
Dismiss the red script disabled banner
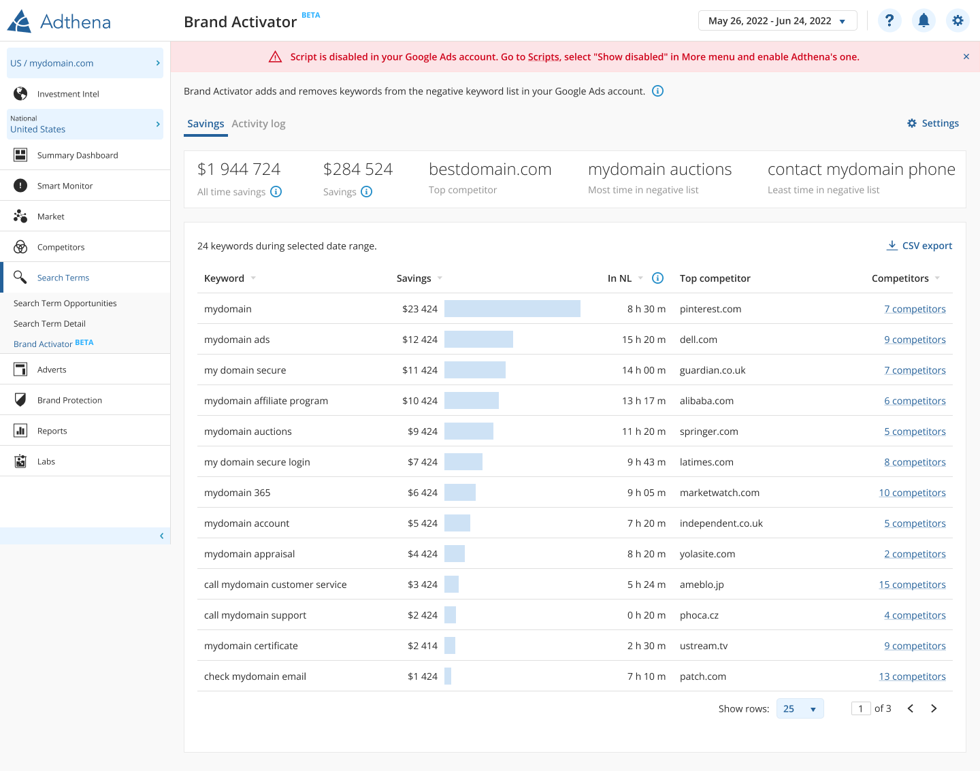coord(966,56)
